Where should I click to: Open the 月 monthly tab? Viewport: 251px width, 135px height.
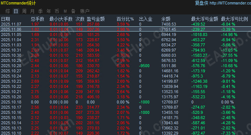point(32,11)
